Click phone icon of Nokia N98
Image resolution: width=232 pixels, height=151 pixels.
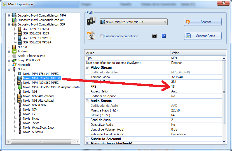[x=20, y=92]
